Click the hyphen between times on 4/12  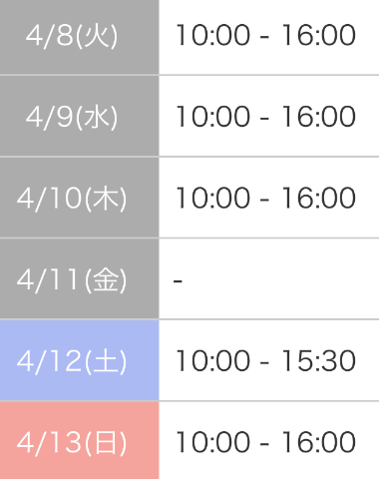tap(264, 363)
